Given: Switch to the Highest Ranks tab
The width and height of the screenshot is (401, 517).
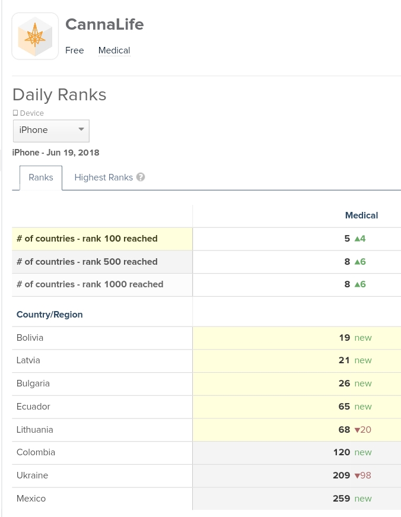Looking at the screenshot, I should point(103,177).
